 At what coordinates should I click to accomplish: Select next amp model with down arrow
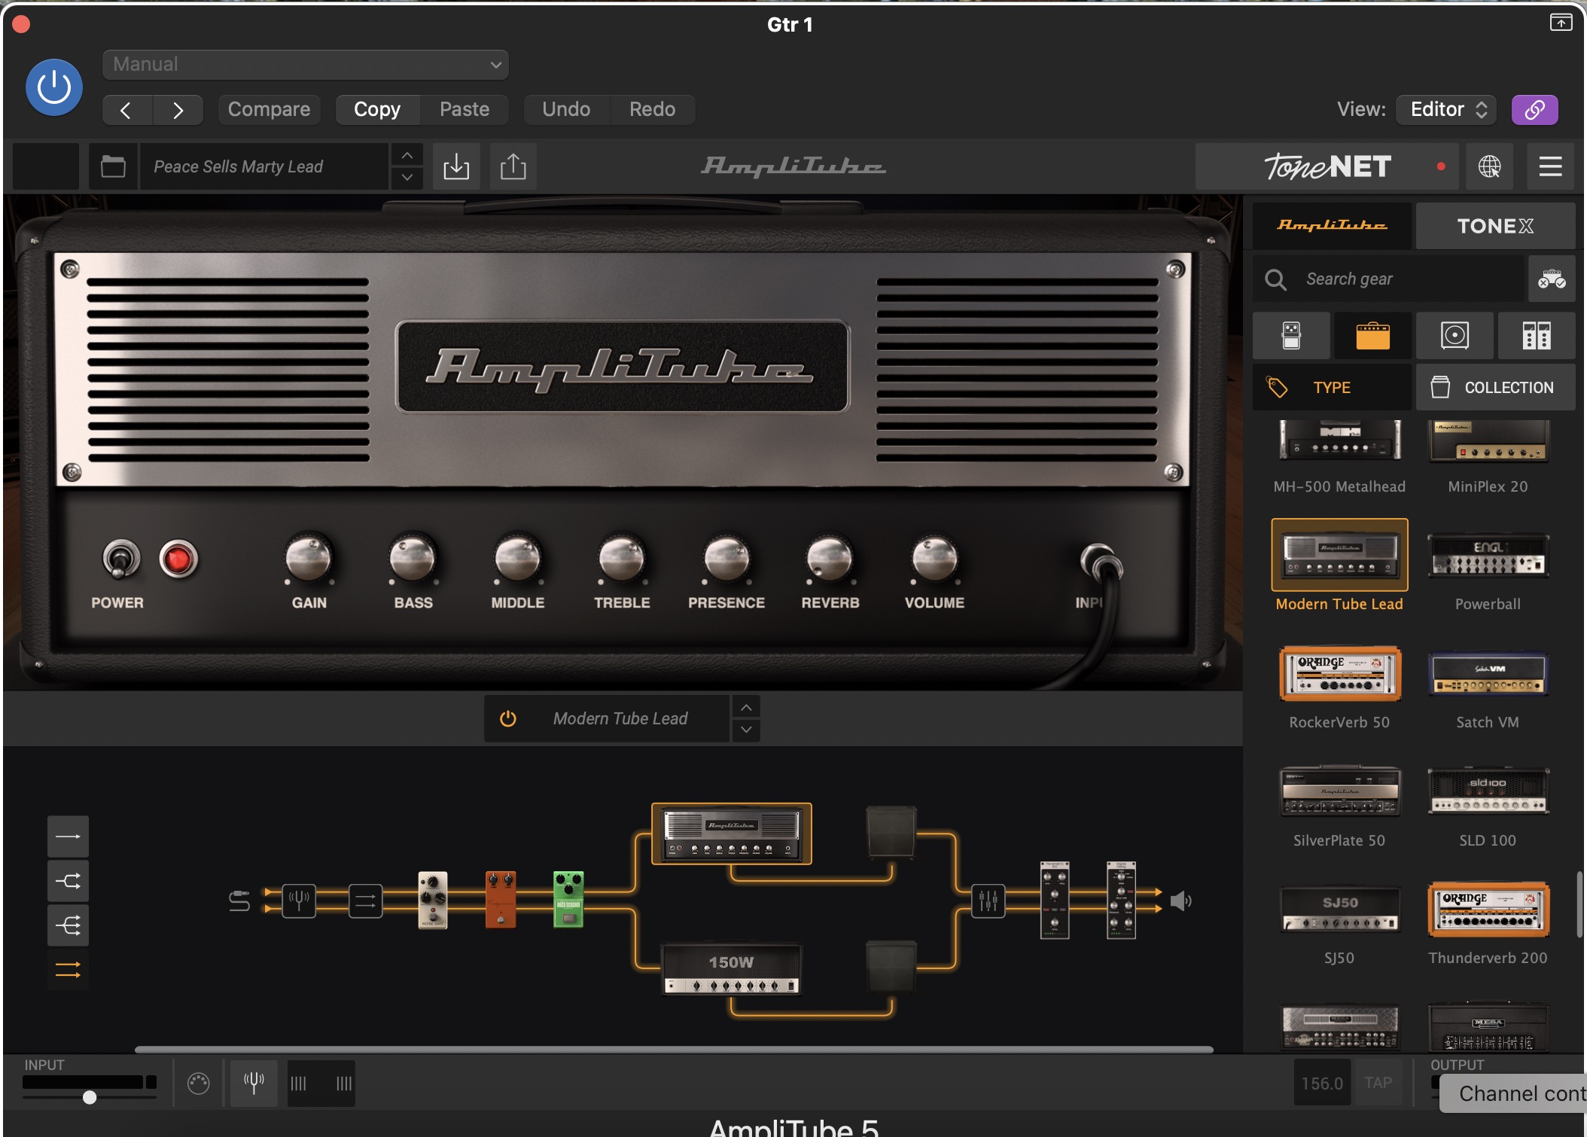pos(746,730)
